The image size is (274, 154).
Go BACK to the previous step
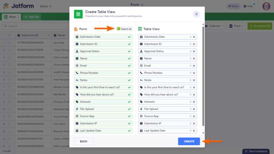pyautogui.click(x=83, y=142)
